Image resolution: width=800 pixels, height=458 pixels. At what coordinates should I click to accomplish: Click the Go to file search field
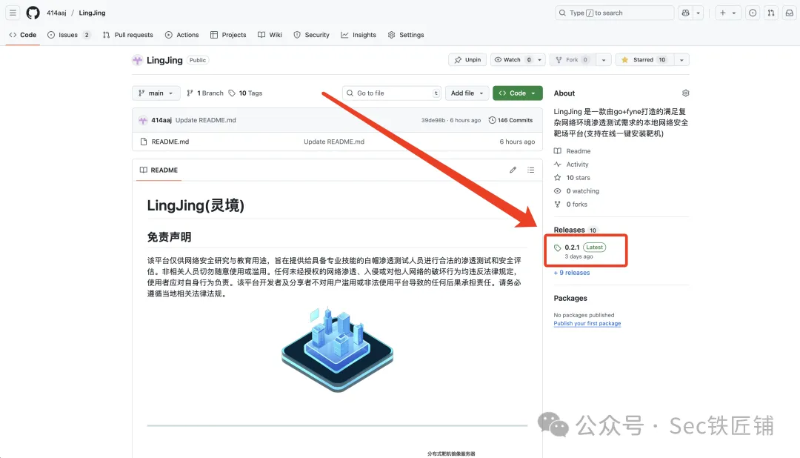[391, 93]
